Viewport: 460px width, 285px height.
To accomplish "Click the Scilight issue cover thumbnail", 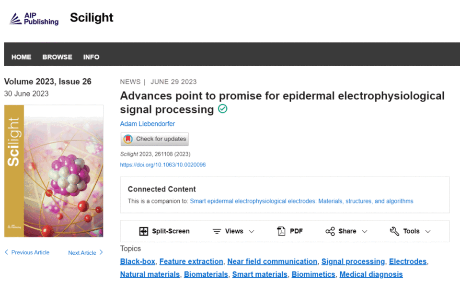I will pyautogui.click(x=54, y=171).
